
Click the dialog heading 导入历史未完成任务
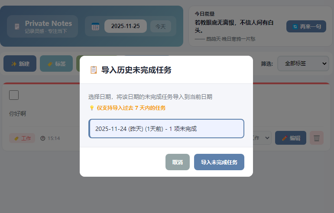click(x=136, y=70)
